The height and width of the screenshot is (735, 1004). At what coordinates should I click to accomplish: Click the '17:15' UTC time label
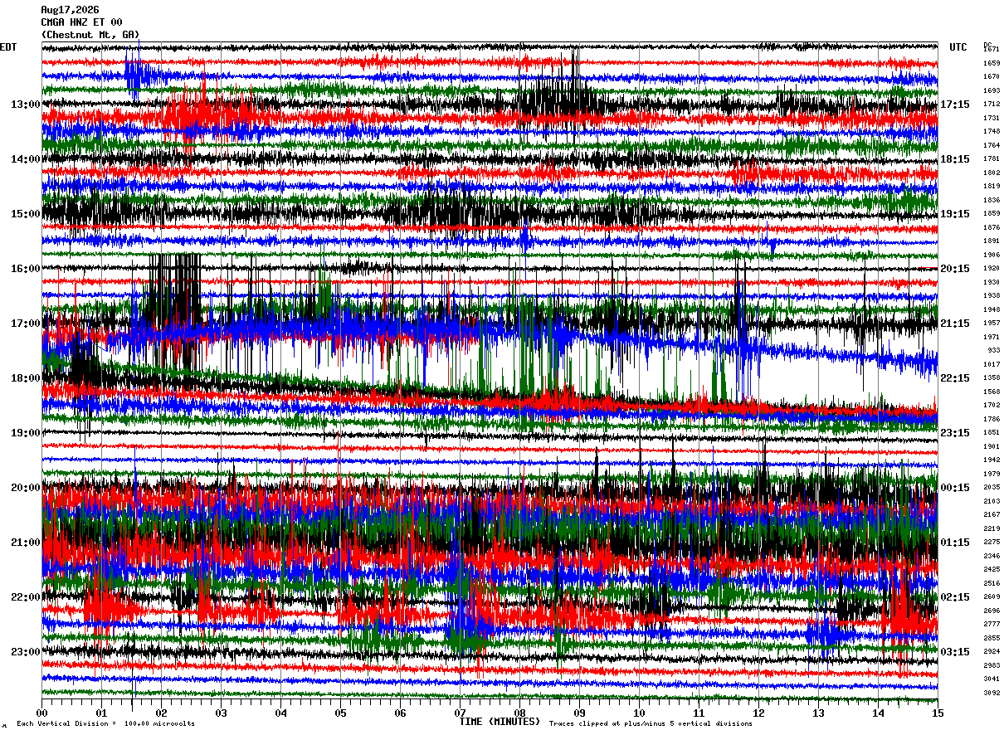(955, 105)
